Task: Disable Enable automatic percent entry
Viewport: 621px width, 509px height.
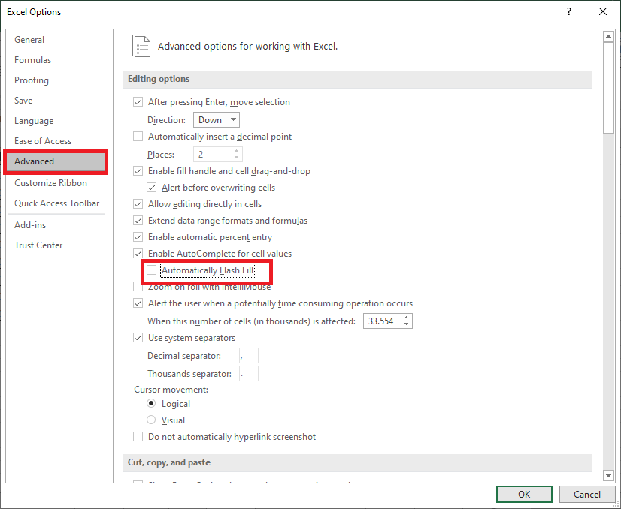Action: pos(138,237)
